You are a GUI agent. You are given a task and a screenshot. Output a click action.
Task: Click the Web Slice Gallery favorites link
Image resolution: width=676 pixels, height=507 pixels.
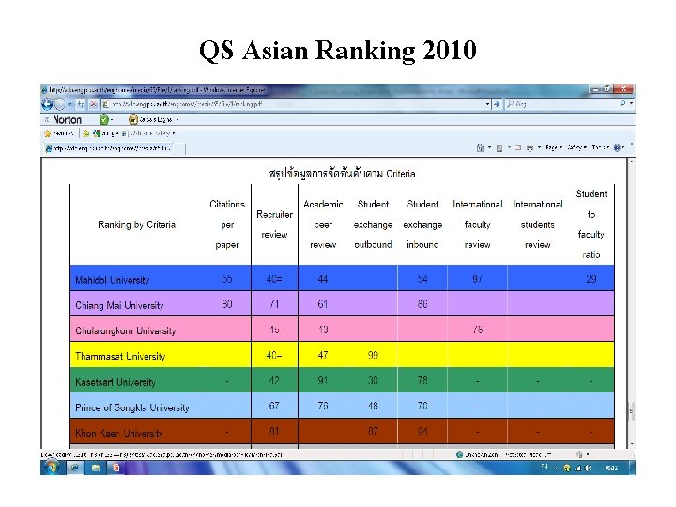point(148,133)
